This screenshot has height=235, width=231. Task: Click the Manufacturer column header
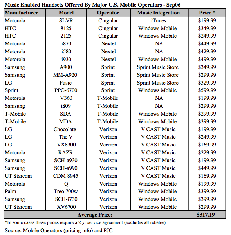click(x=22, y=13)
